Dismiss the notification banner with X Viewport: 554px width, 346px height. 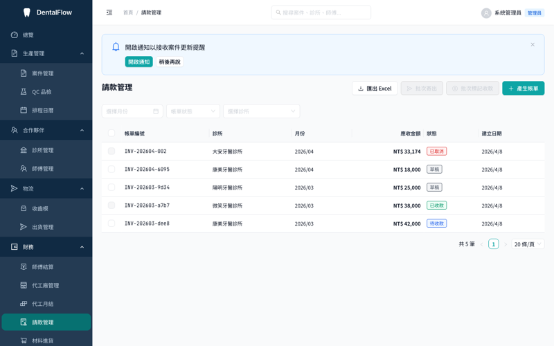coord(533,44)
